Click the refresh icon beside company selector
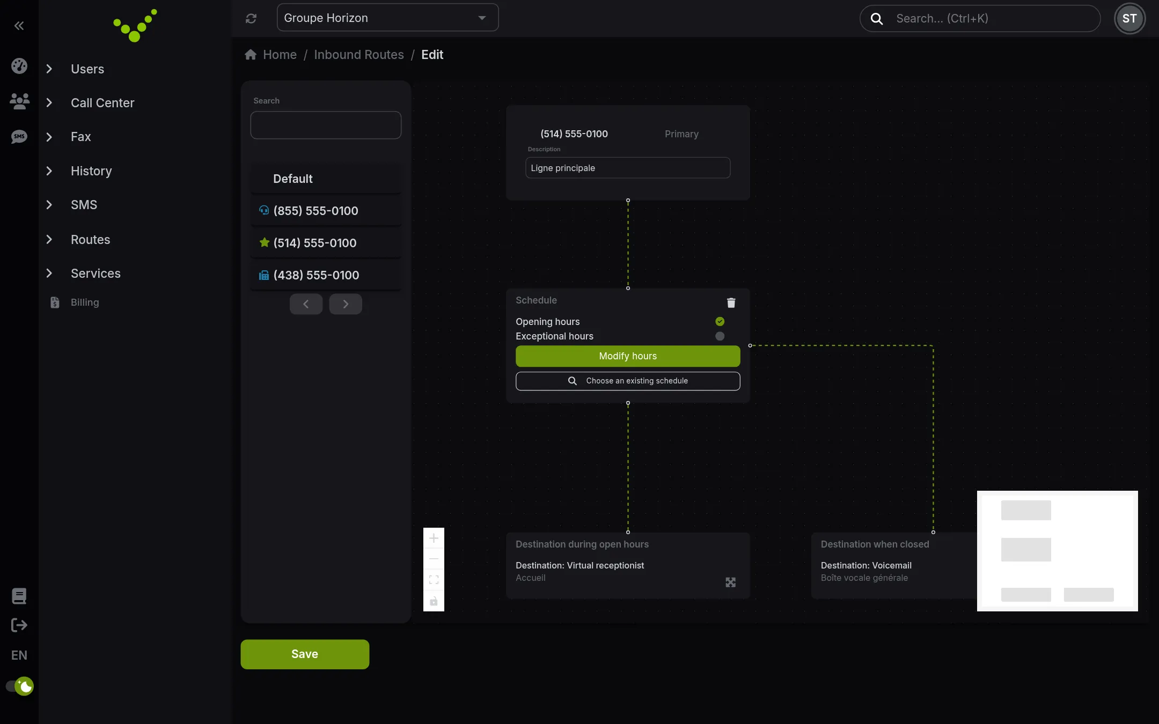 [251, 18]
